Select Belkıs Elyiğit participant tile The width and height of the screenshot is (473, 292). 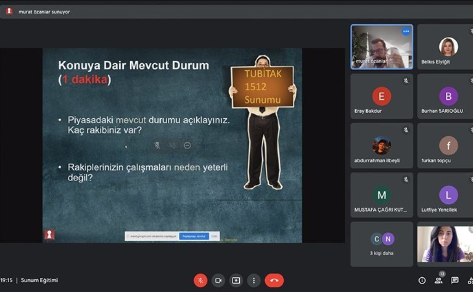pyautogui.click(x=445, y=47)
